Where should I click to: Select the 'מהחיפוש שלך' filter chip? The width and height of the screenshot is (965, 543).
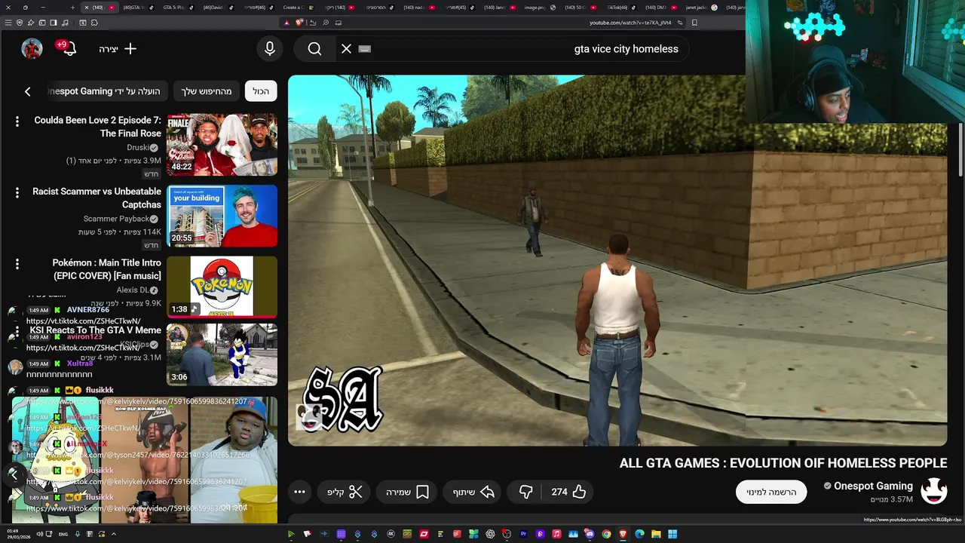207,91
